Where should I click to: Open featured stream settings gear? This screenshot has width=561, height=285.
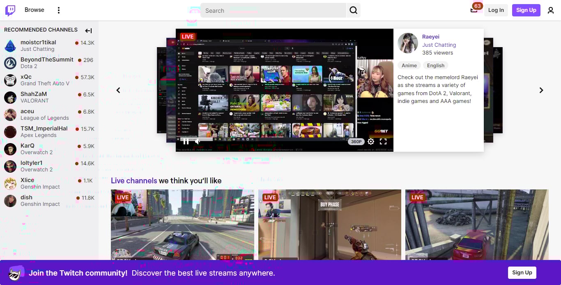(x=371, y=141)
